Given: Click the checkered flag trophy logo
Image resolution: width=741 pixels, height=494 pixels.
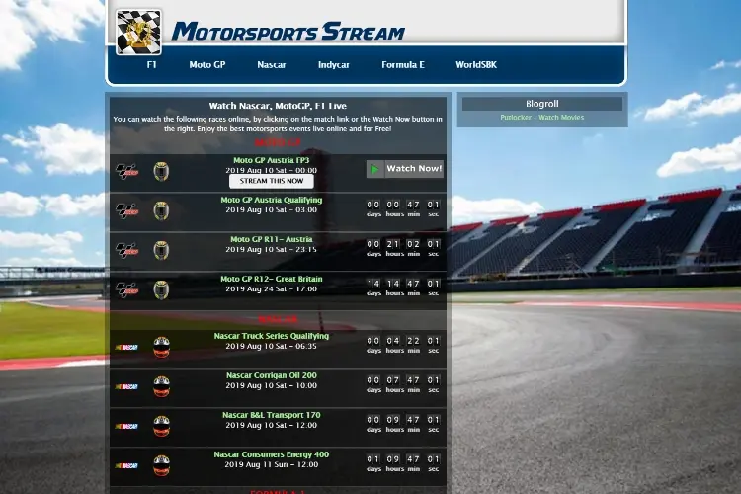Looking at the screenshot, I should coord(139,33).
